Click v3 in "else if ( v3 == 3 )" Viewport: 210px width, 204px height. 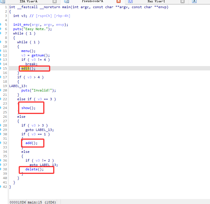[40, 99]
